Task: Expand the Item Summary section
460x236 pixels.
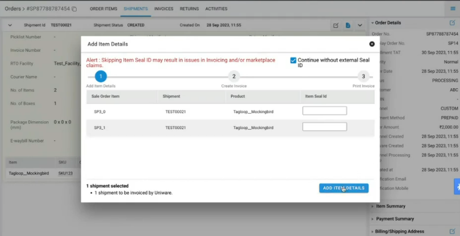Action: 373,206
